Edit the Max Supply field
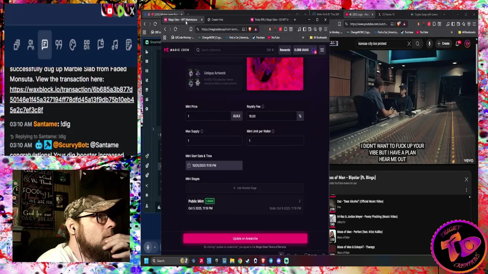488x274 pixels. 214,141
